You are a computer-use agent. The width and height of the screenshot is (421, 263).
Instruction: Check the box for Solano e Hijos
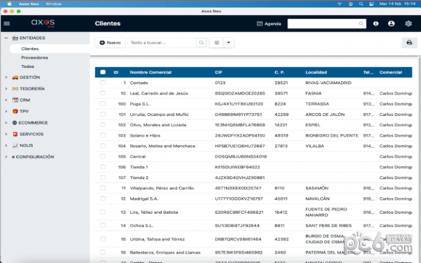pos(102,135)
